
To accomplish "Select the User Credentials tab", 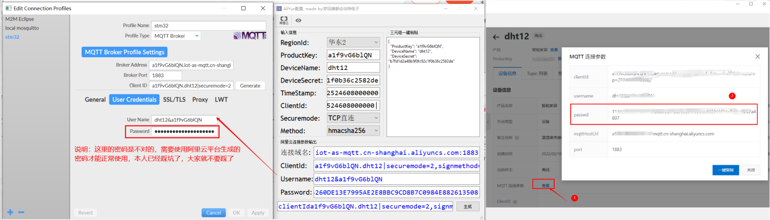I will (x=134, y=99).
